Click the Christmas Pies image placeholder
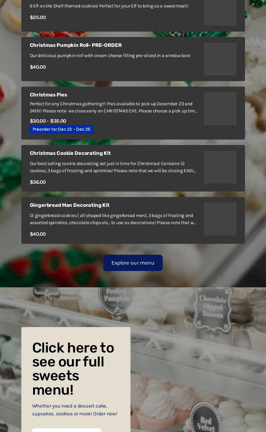This screenshot has width=266, height=432. point(220,109)
